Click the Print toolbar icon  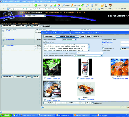click(92, 5)
